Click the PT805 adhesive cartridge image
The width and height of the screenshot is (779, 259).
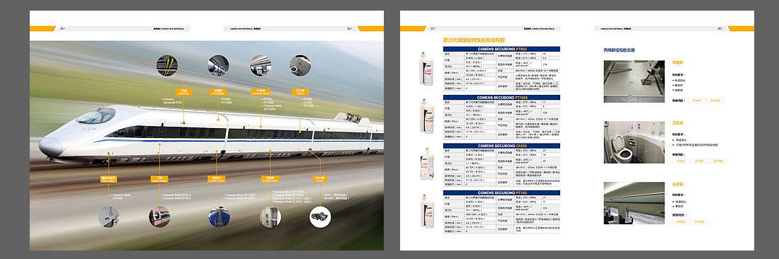coord(427,69)
